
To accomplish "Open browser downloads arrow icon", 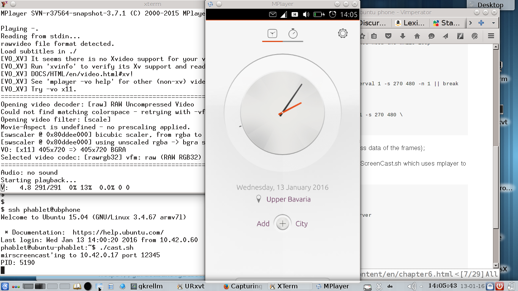I will tap(403, 36).
